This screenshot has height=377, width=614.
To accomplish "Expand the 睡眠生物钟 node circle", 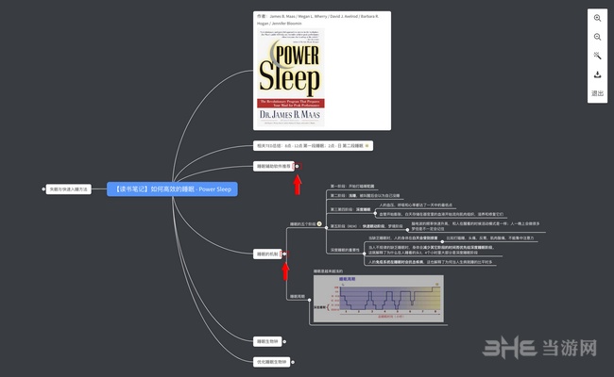I will 284,341.
